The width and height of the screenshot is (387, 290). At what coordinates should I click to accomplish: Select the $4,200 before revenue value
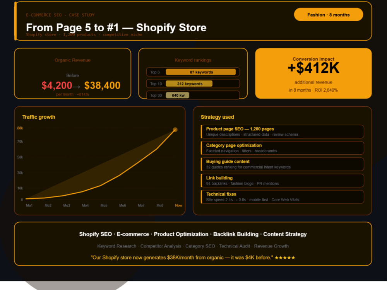point(57,85)
